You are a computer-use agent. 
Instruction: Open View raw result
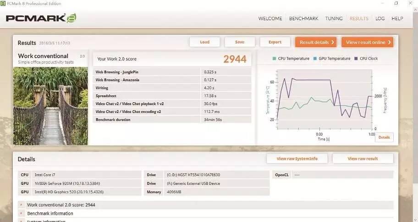pyautogui.click(x=363, y=159)
